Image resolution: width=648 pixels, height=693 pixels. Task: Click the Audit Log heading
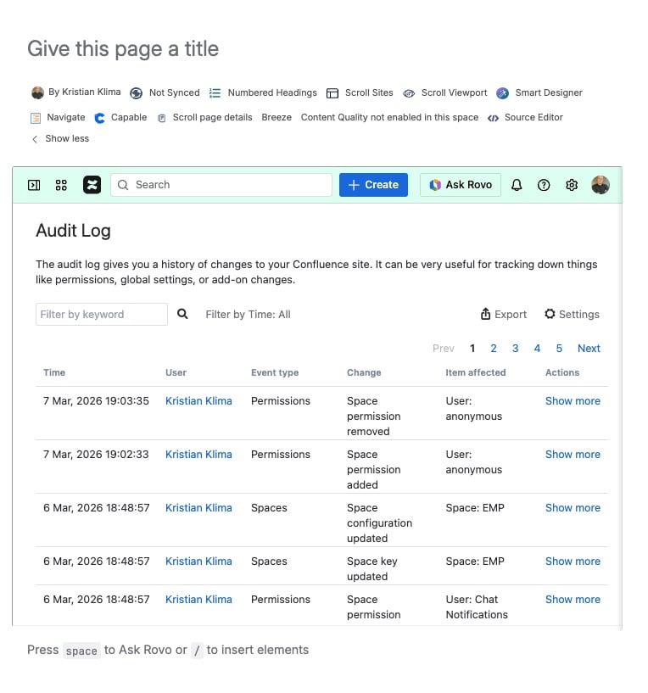point(73,231)
